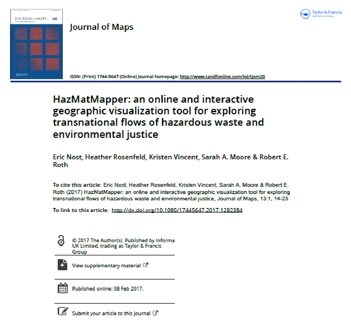
Task: Open View supplementary material link
Action: tap(106, 265)
